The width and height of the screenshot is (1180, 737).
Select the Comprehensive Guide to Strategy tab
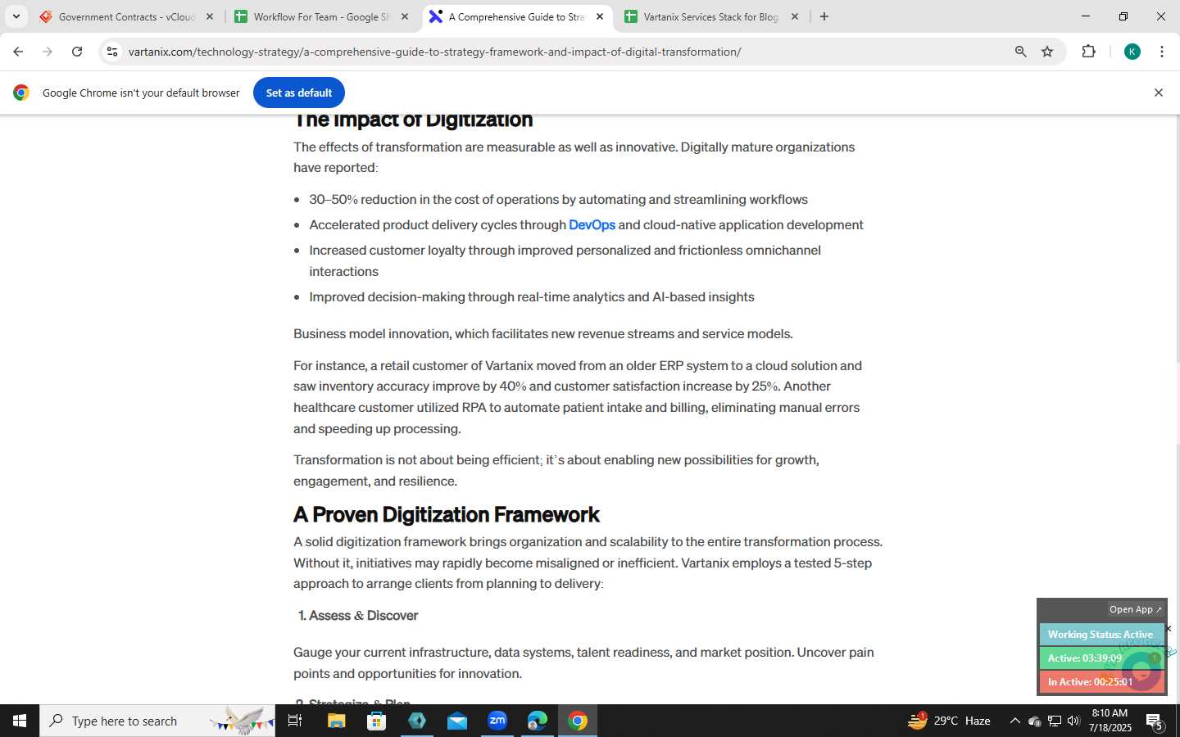pos(516,16)
